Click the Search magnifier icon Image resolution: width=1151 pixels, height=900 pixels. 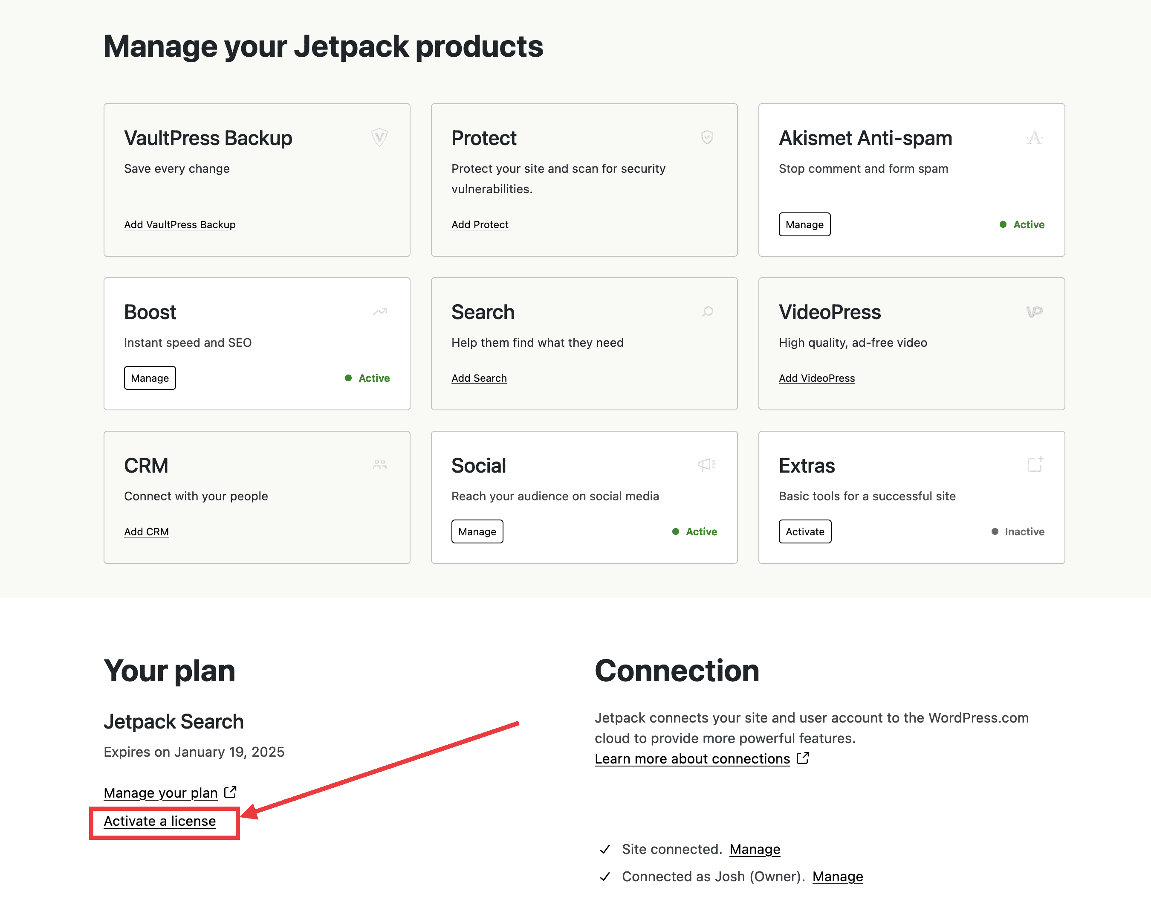(707, 312)
